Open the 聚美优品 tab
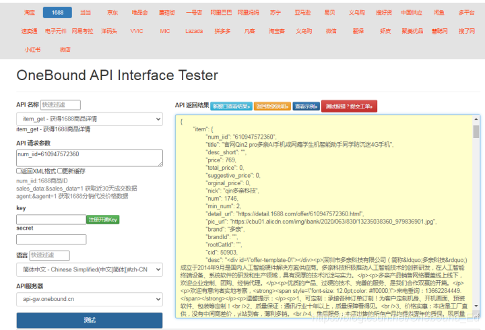The width and height of the screenshot is (485, 330). pyautogui.click(x=412, y=31)
